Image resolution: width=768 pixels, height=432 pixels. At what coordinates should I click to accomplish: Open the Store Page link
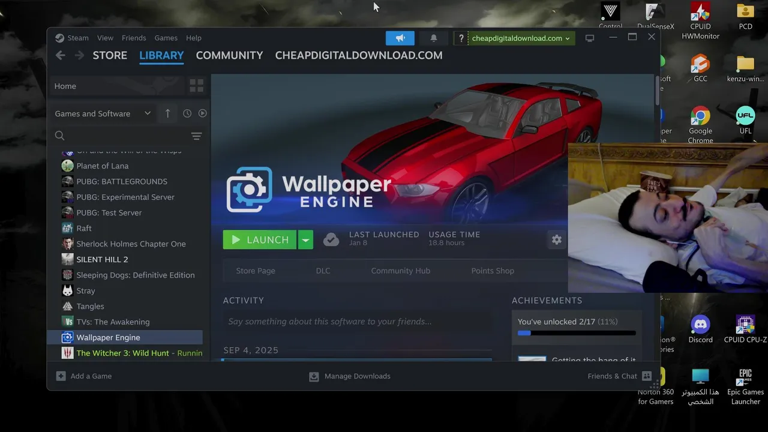[x=256, y=271]
